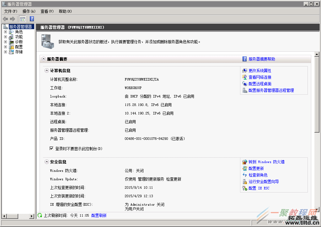Image resolution: width=321 pixels, height=227 pixels.
Task: Open the 操作(A) menu
Action: 29,11
